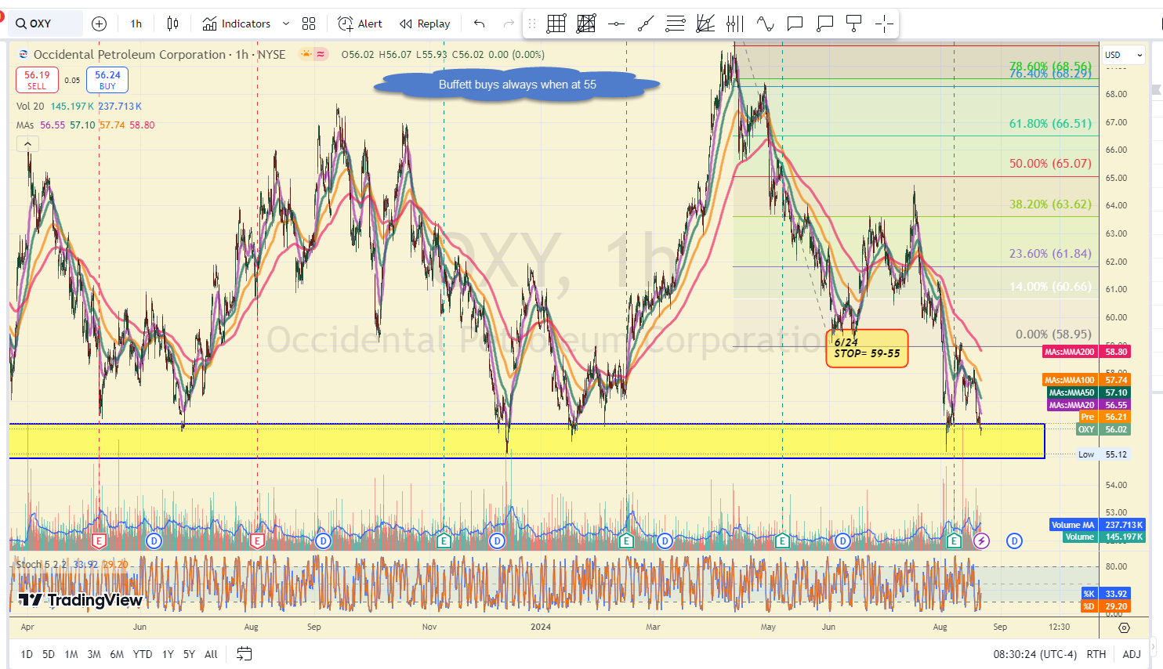Select the Buffett buys cloud annotation
This screenshot has height=669, width=1163.
coord(517,85)
